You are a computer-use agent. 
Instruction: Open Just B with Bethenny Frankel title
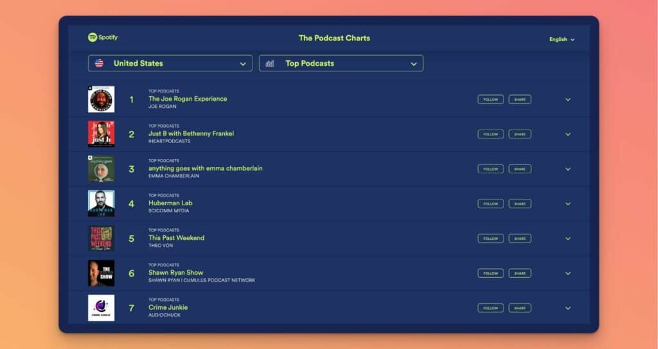coord(191,133)
